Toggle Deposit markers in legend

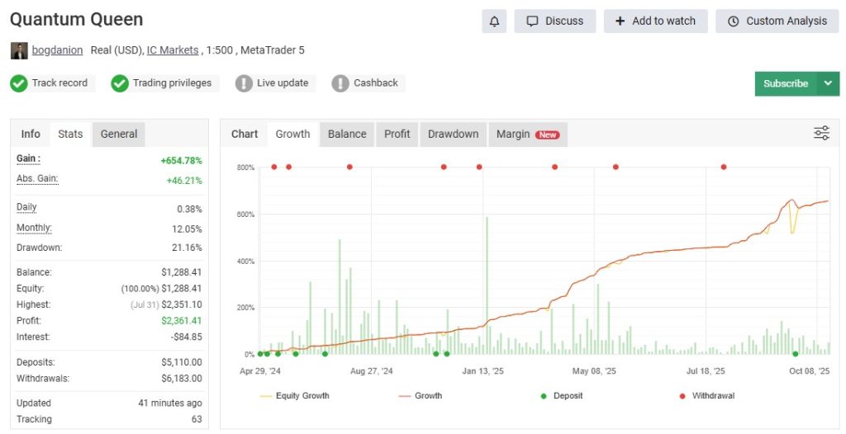(561, 396)
